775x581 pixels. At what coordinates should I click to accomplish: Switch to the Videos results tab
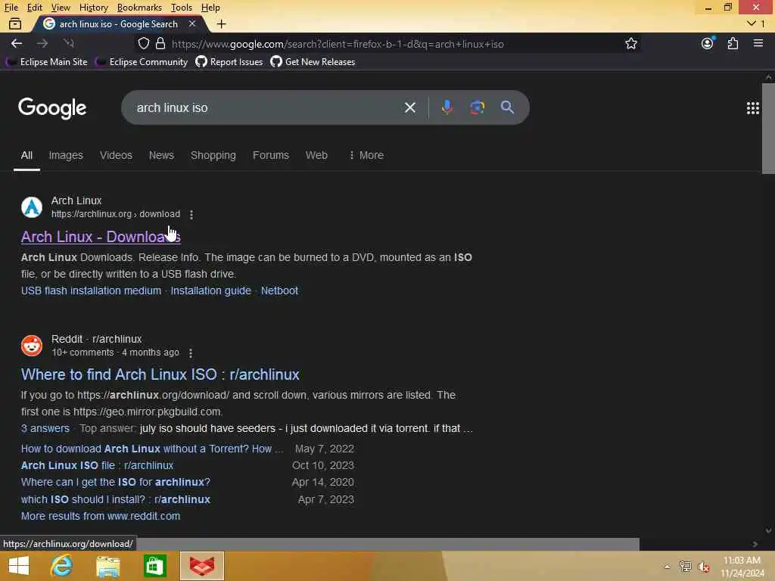point(116,155)
